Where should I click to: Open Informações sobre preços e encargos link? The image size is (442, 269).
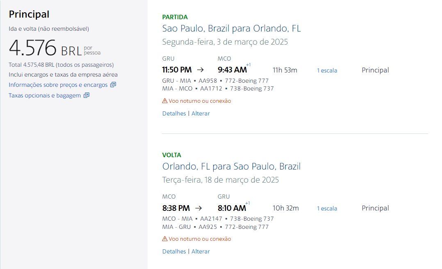pyautogui.click(x=58, y=85)
